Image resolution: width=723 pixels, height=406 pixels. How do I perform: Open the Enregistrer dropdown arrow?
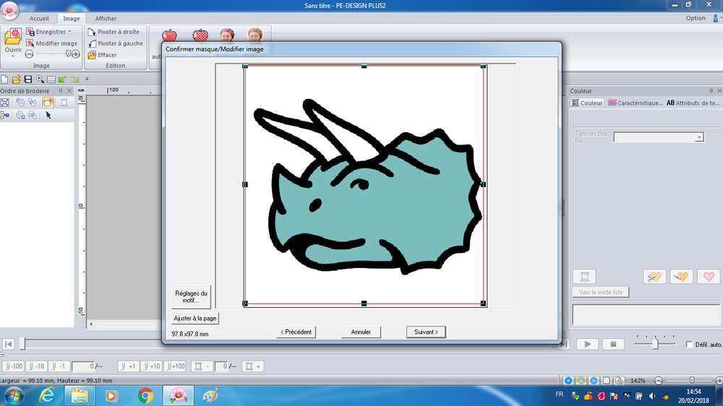[x=69, y=32]
